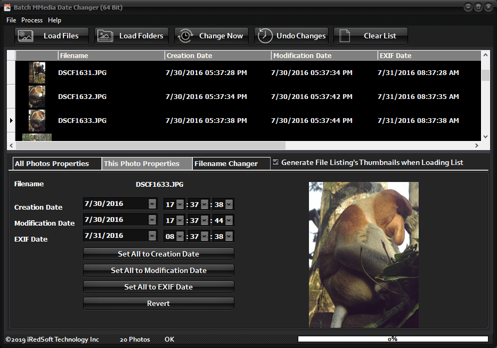Open Creation Date seconds dropdown showing 38
The image size is (497, 348).
[229, 204]
